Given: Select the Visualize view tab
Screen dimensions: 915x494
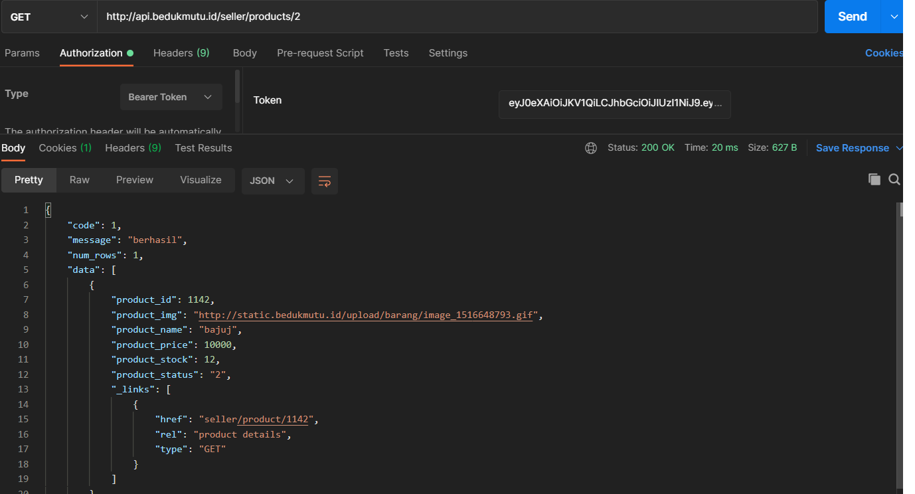Looking at the screenshot, I should pos(201,180).
